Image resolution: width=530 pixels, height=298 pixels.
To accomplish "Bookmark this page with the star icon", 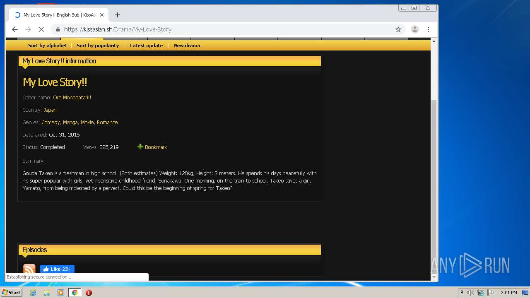I will coord(398,29).
